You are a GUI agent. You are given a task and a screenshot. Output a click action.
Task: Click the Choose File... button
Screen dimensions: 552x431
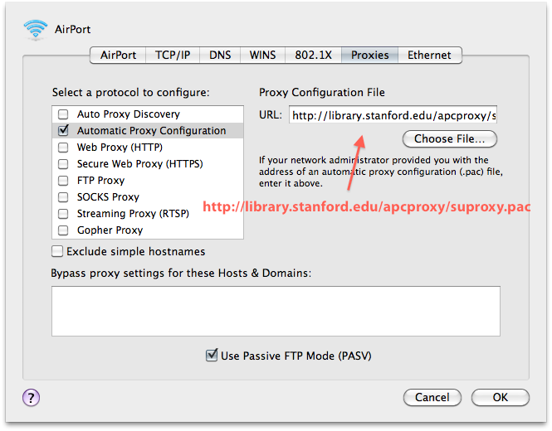450,139
